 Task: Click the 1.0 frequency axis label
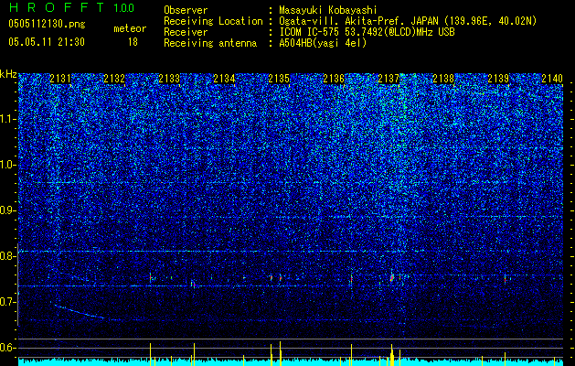pos(8,165)
